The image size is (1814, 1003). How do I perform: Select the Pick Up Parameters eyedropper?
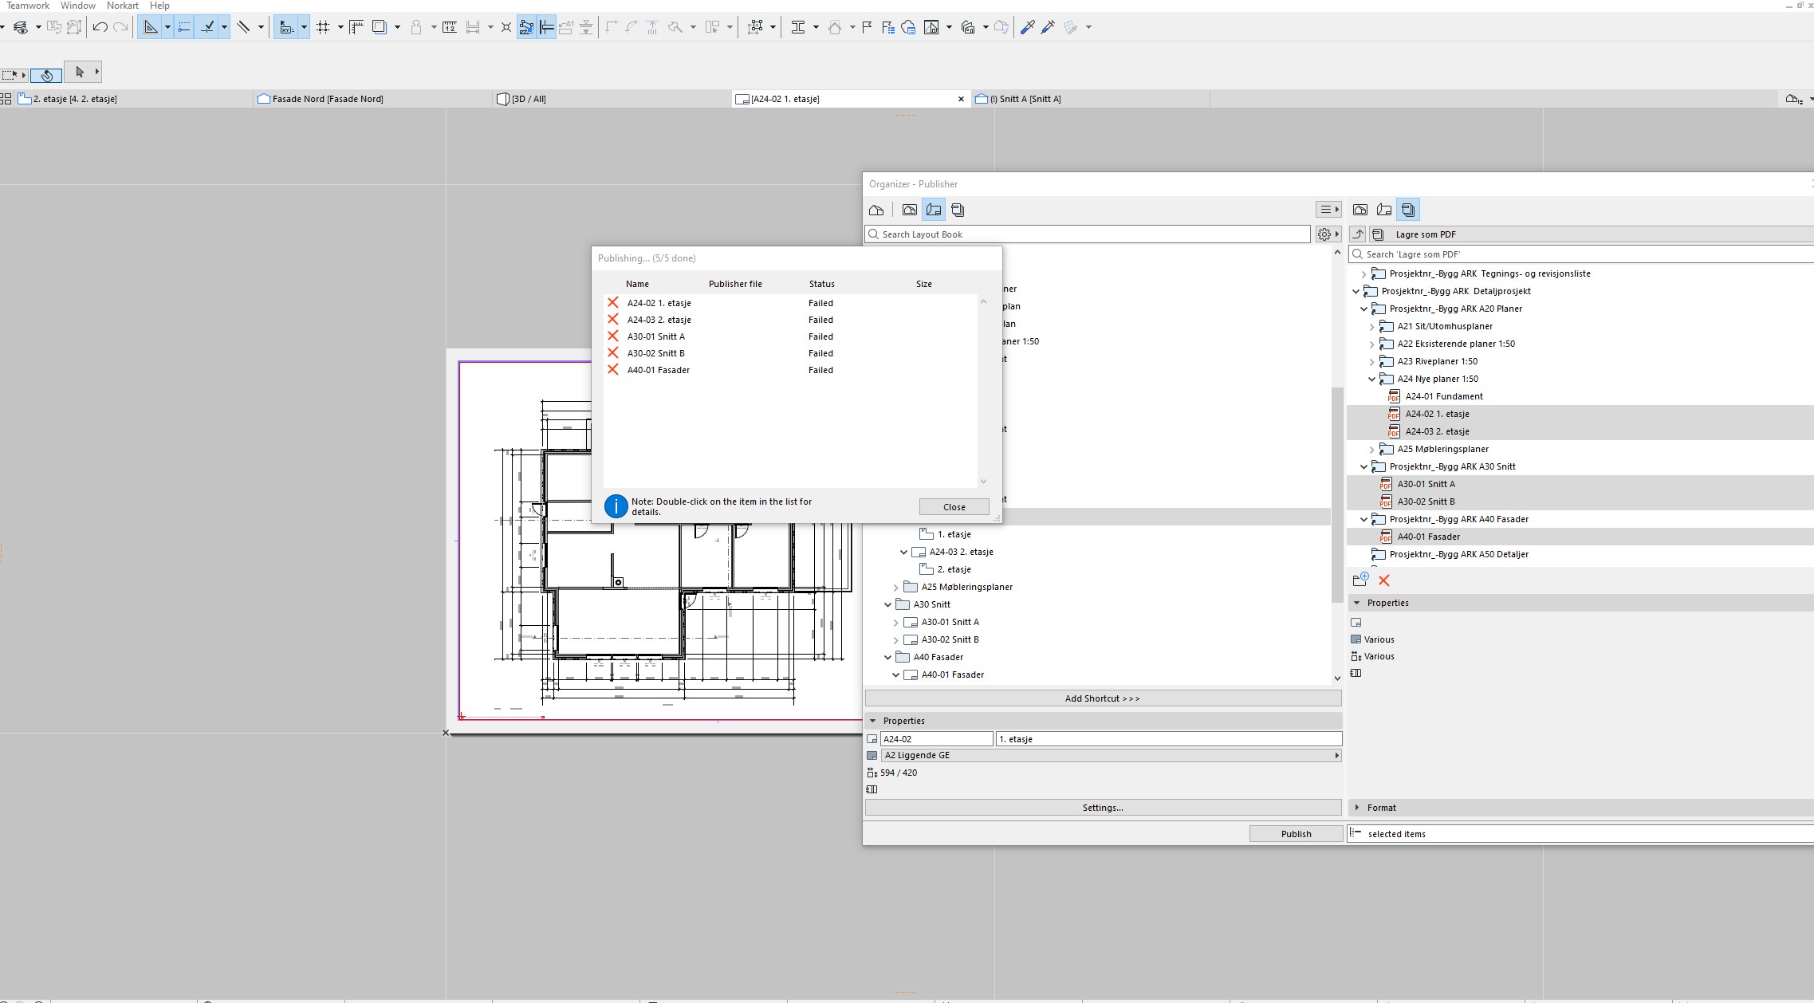point(1028,27)
